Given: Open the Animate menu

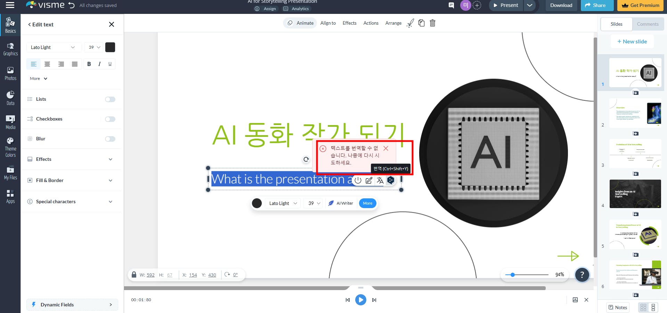Looking at the screenshot, I should [x=300, y=23].
